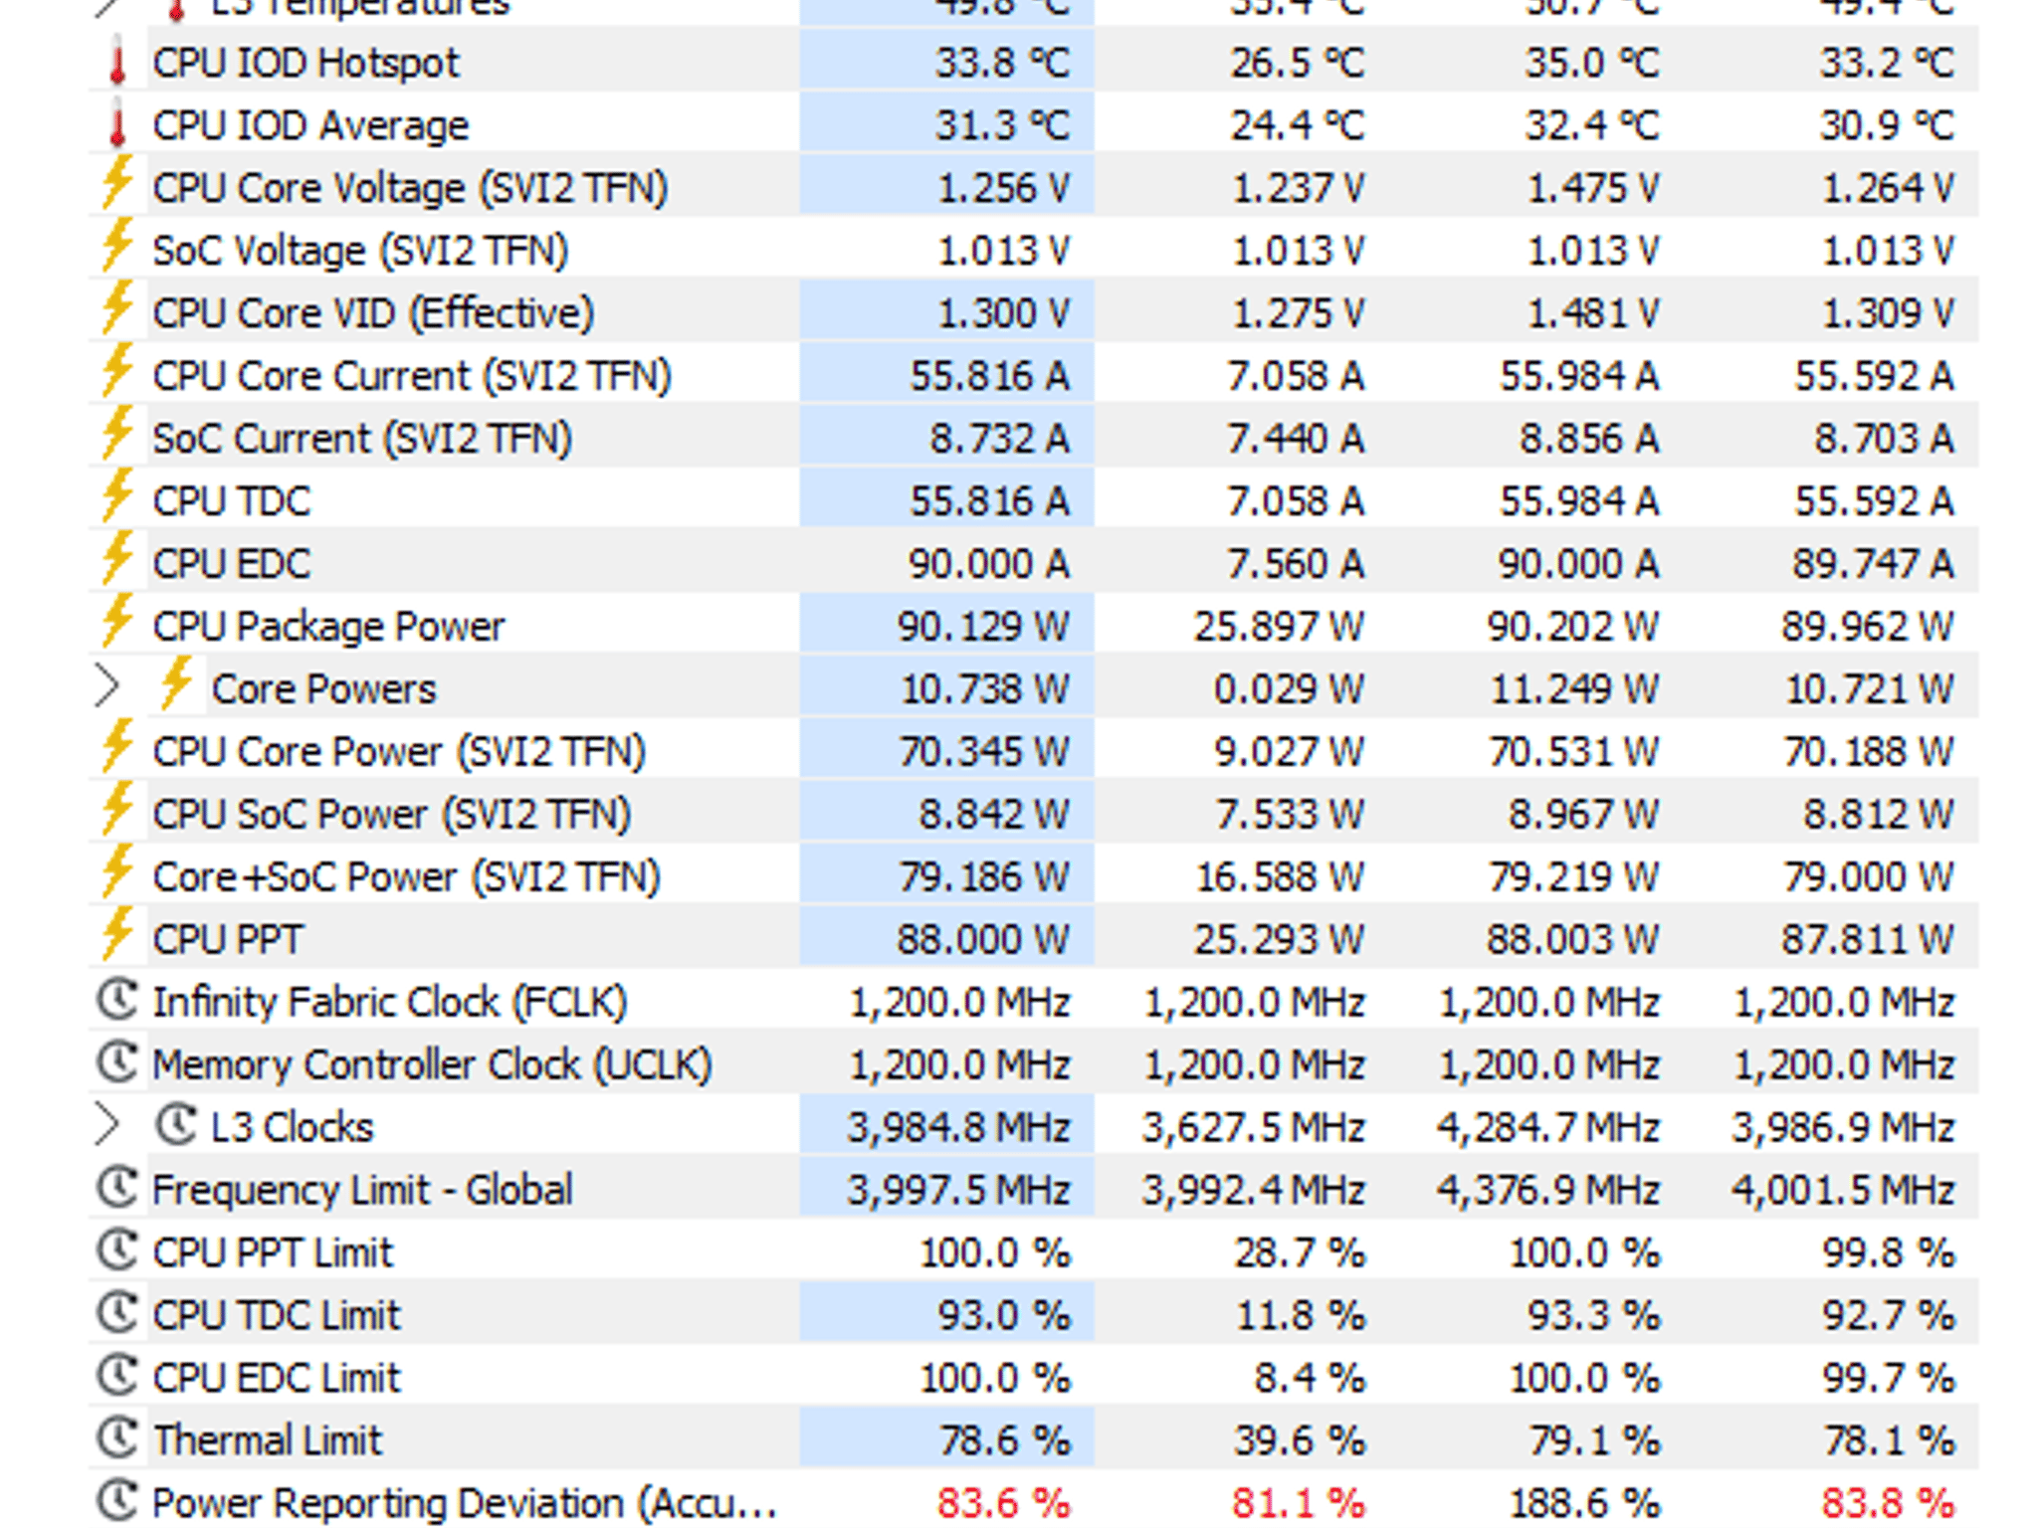Click the CPU Core VID lightning icon
This screenshot has height=1528, width=2038.
(117, 309)
